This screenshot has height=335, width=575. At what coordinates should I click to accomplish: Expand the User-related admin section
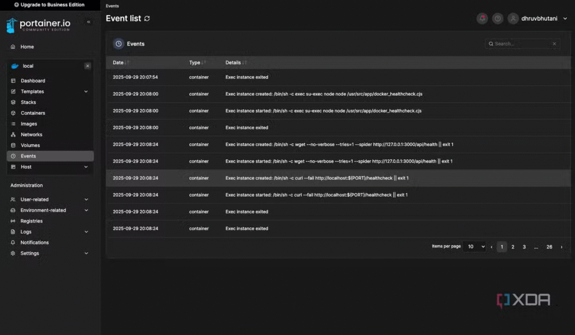click(86, 199)
